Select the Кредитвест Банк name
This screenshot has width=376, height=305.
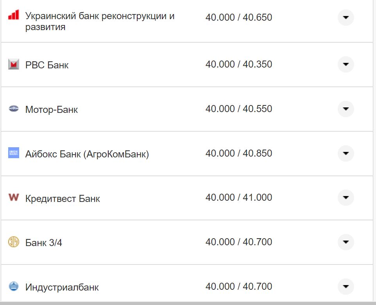coord(63,198)
